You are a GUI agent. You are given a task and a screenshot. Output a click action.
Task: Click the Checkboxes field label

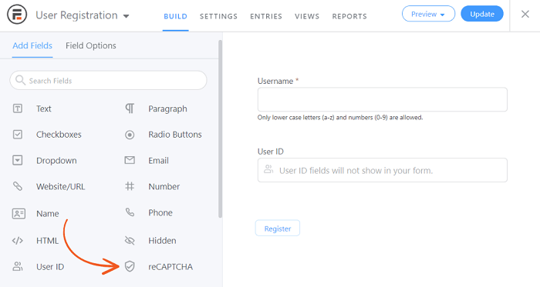tap(59, 135)
